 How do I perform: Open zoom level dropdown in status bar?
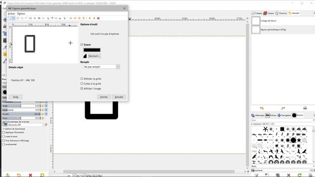85,176
